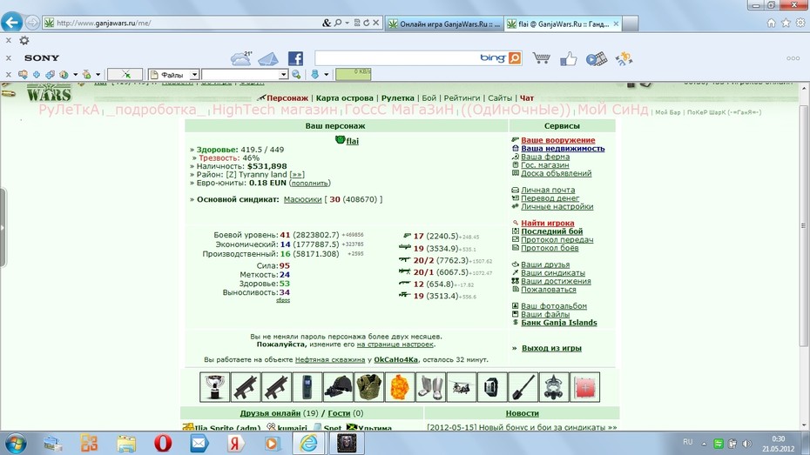The image size is (810, 455).
Task: Click the Windows Start button
Action: coord(15,443)
